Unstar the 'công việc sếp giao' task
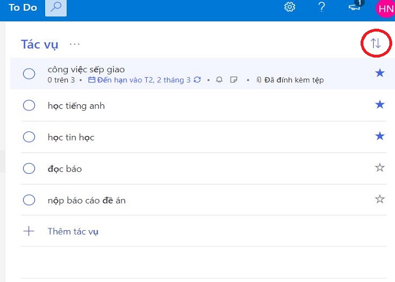 coord(380,73)
